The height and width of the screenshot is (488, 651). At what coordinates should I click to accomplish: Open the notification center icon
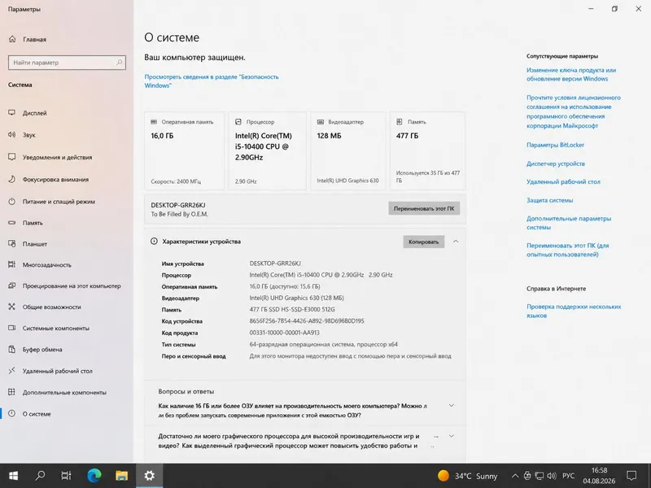[631, 476]
